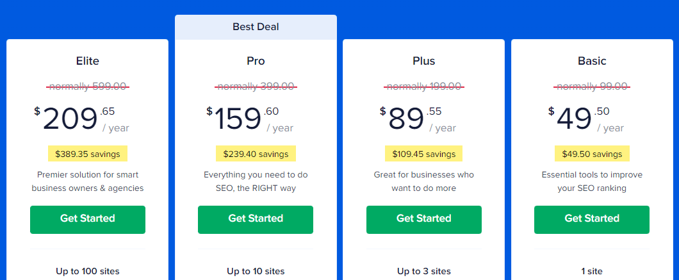This screenshot has height=280, width=679.
Task: Click the Pro plan title
Action: click(x=256, y=61)
